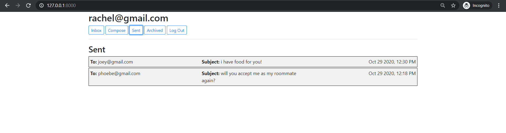Click the Incognito profile badge

pos(477,6)
